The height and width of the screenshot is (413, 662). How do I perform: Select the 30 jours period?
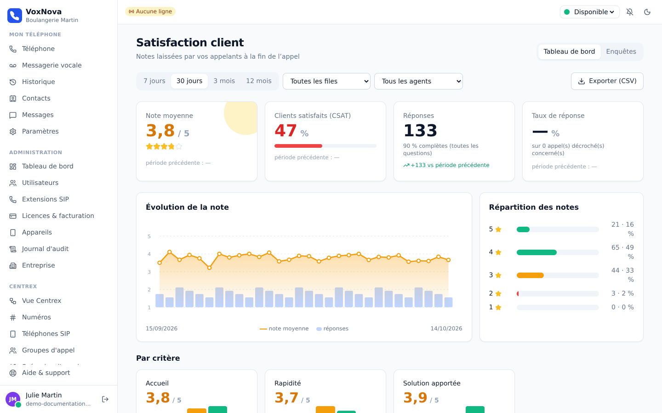coord(189,81)
